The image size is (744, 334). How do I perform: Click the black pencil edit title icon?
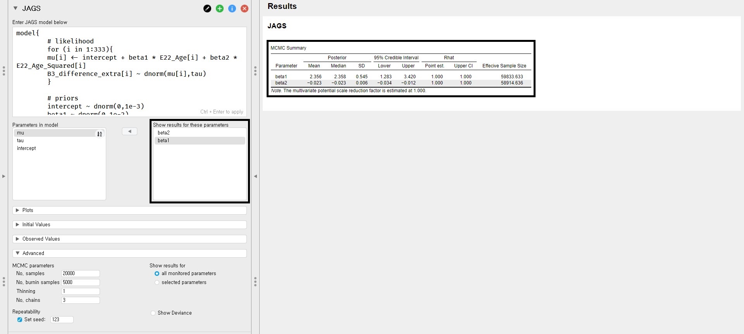[x=207, y=9]
